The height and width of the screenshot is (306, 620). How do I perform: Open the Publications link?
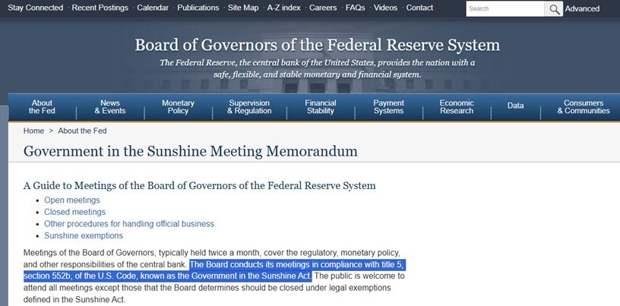point(198,8)
